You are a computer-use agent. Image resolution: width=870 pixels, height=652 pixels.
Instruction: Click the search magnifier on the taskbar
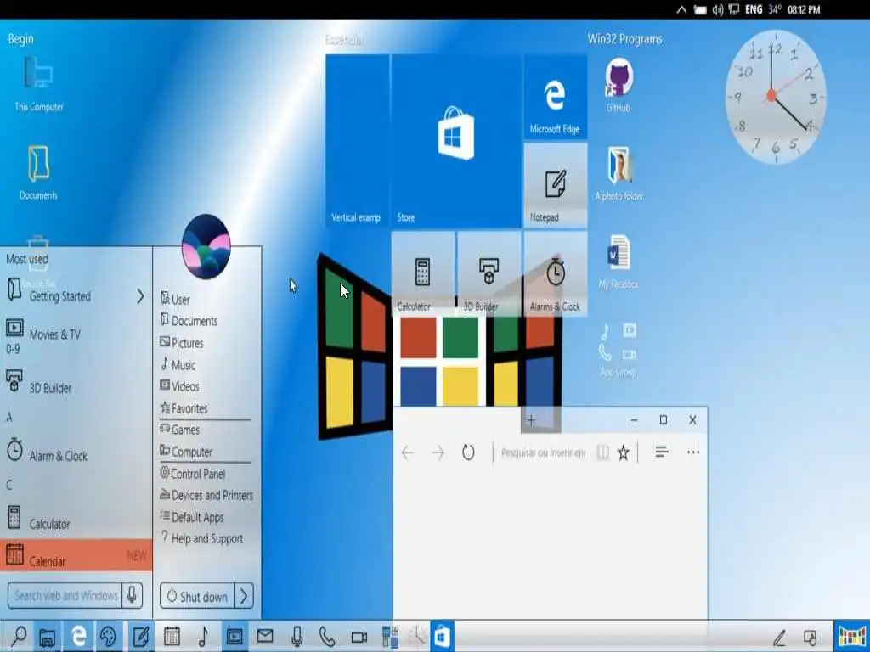pos(19,637)
